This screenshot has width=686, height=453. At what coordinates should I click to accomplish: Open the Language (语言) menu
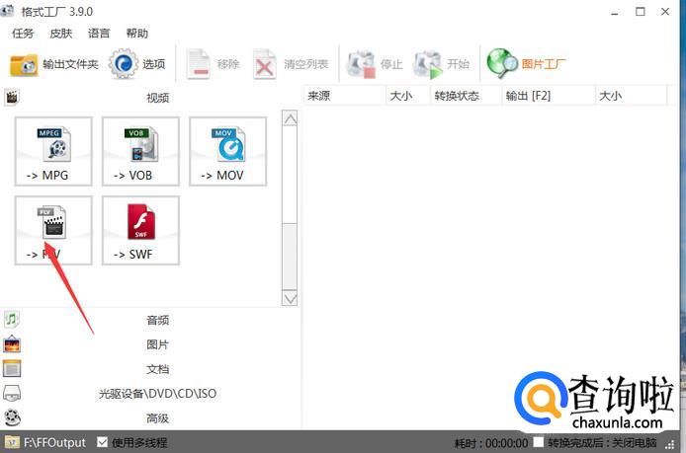click(x=99, y=34)
